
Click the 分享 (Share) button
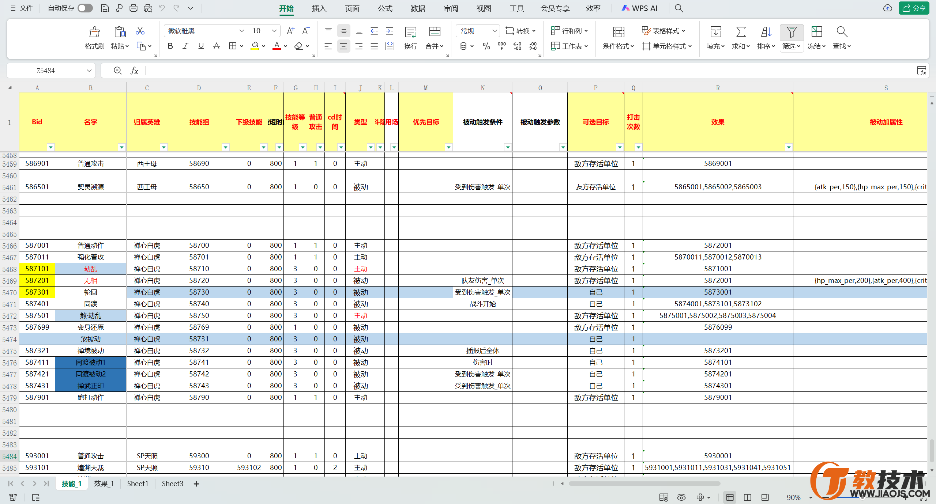[913, 8]
